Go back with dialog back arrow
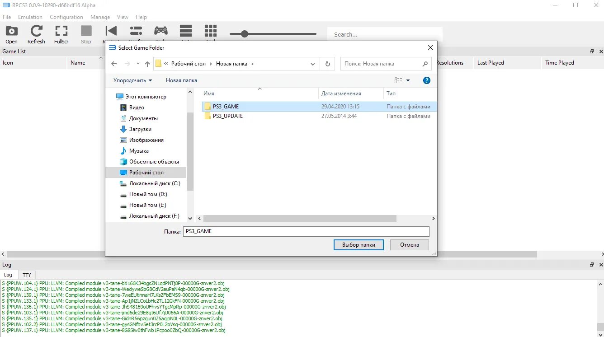Viewport: 604px width, 337px height. click(x=114, y=64)
